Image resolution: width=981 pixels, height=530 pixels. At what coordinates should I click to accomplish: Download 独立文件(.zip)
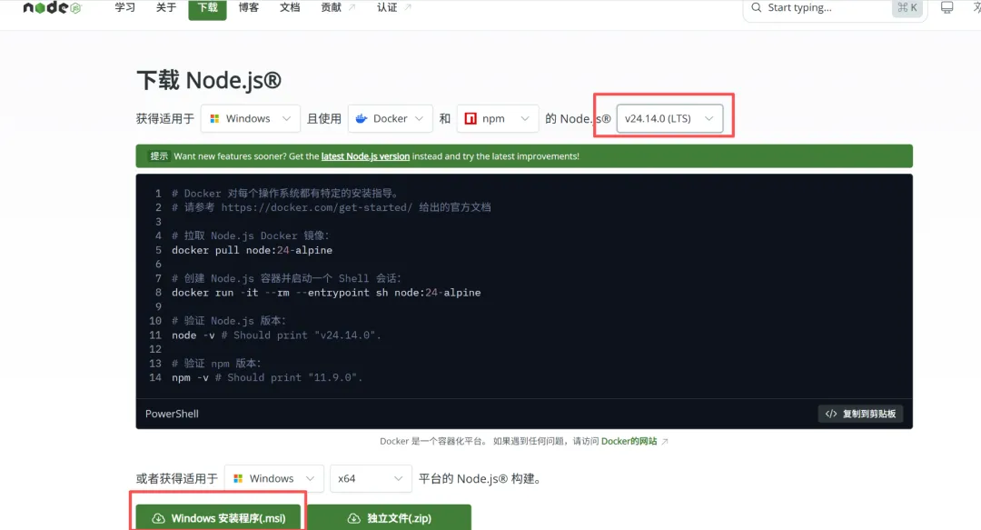[389, 517]
